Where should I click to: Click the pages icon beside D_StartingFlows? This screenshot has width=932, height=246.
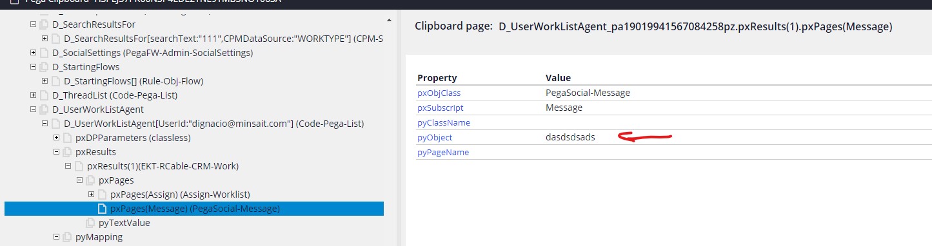44,67
